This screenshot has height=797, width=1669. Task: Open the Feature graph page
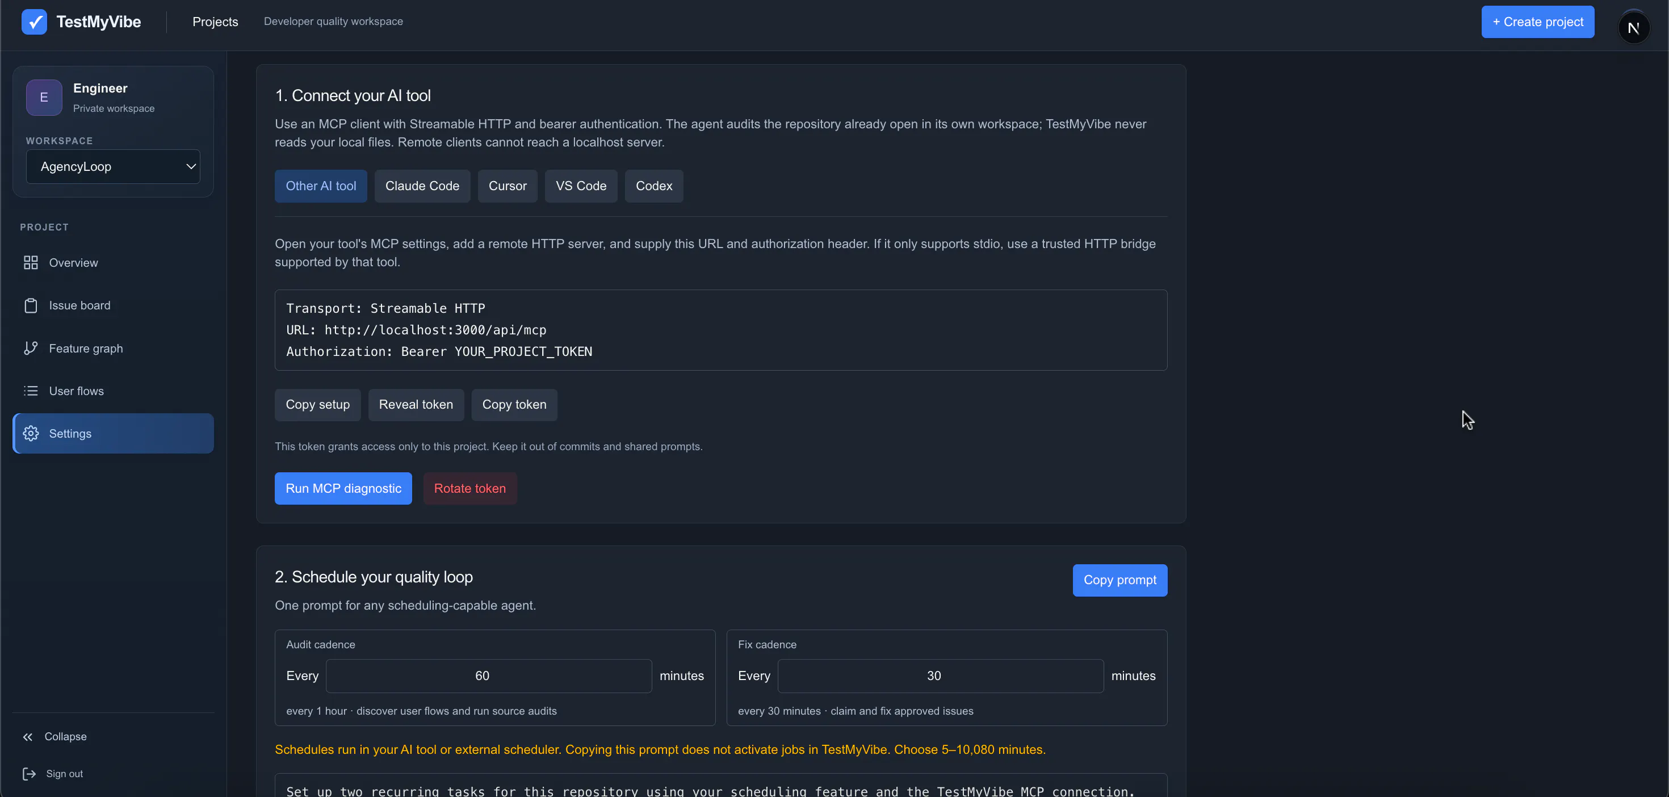[x=114, y=348]
